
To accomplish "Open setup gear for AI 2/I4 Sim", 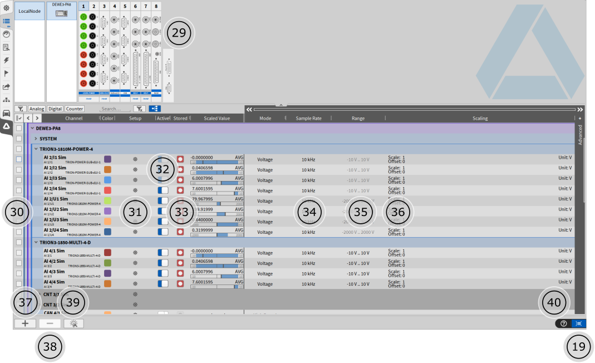I will (x=135, y=190).
